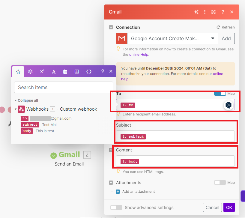Open the three-dot menu in Gmail header

point(205,12)
